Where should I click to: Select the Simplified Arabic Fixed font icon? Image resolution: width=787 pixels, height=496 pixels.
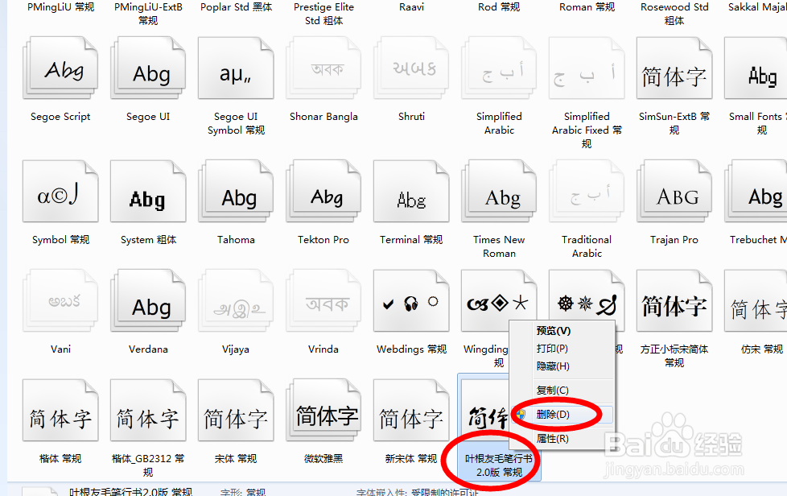pyautogui.click(x=587, y=68)
